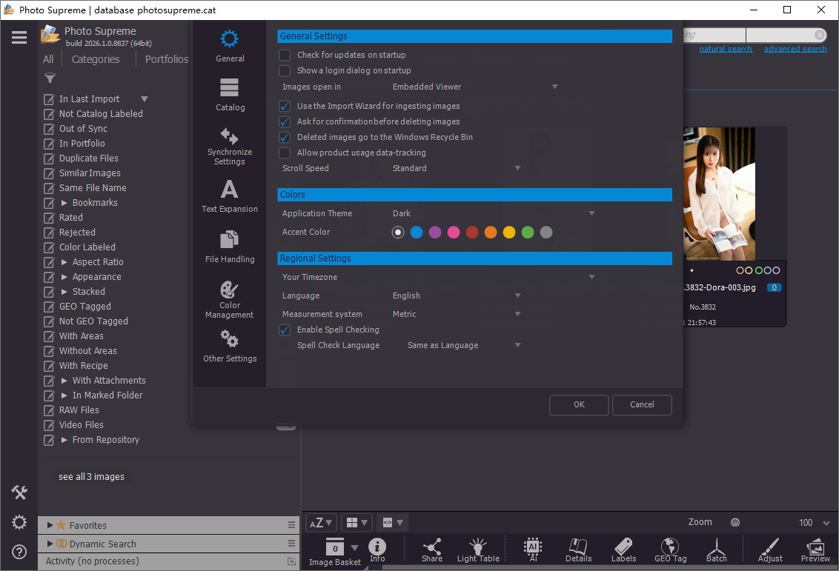Switch to the Portfolios tab

pos(167,59)
